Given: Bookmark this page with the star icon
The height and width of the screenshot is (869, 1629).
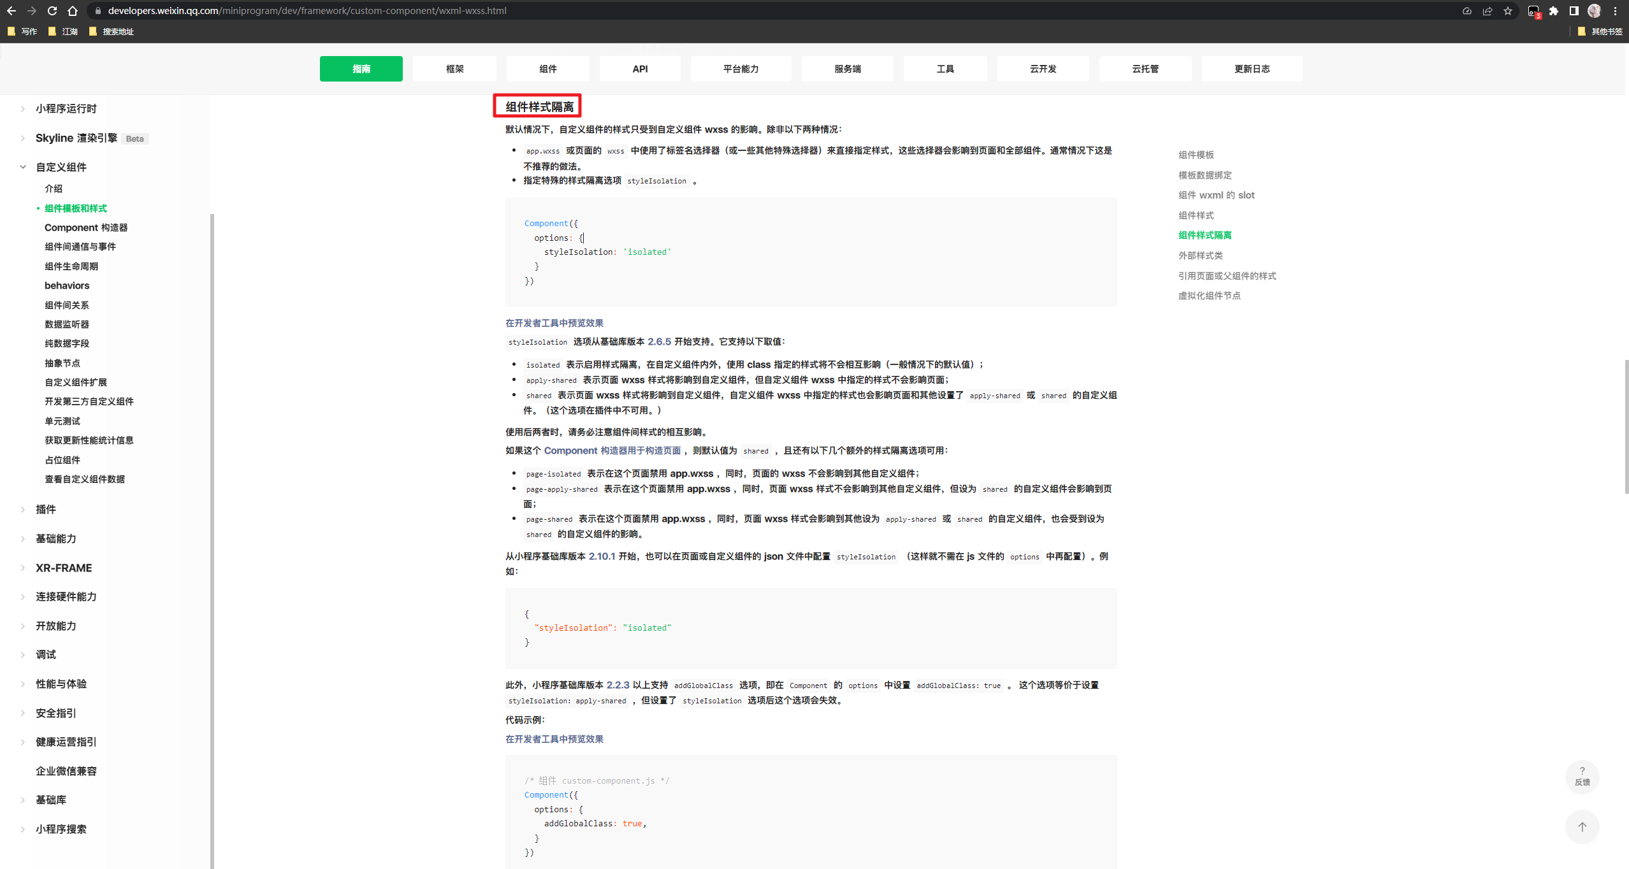Looking at the screenshot, I should (1507, 11).
